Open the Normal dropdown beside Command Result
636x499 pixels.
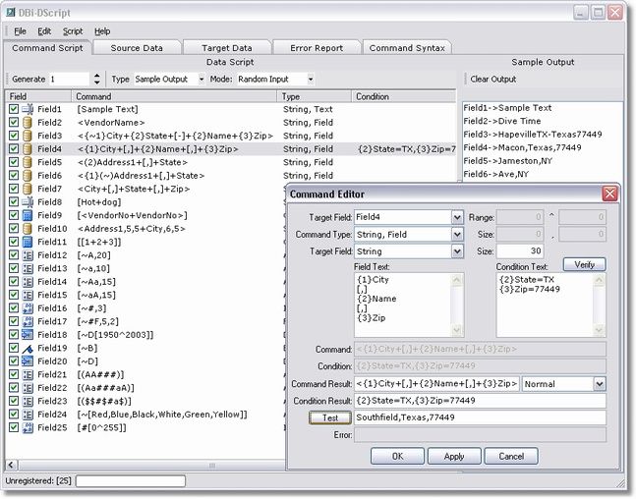599,383
